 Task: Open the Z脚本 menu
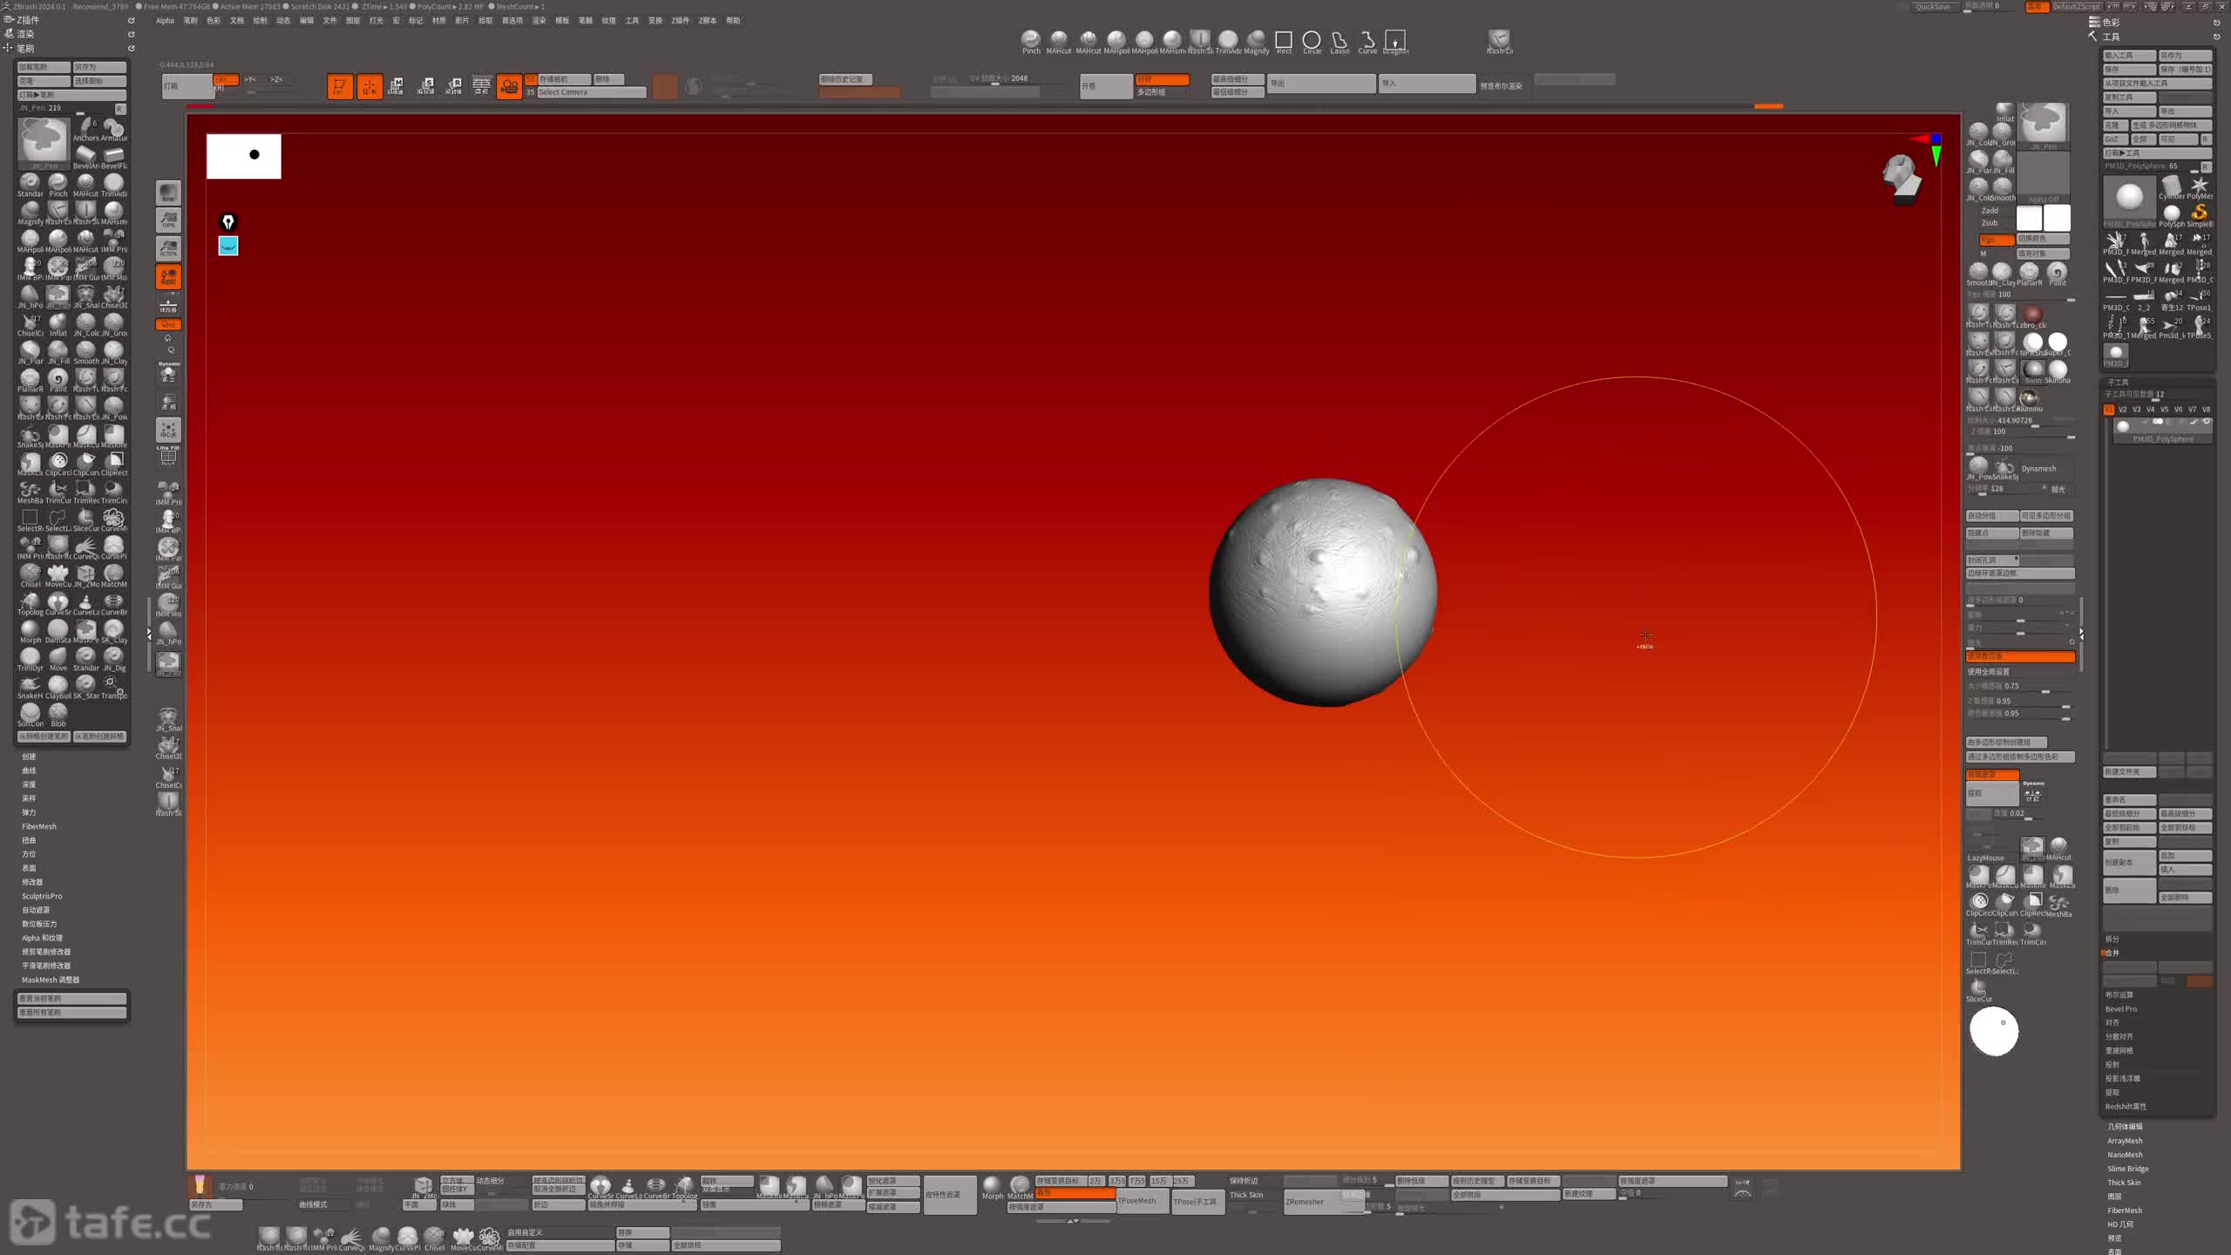(708, 21)
